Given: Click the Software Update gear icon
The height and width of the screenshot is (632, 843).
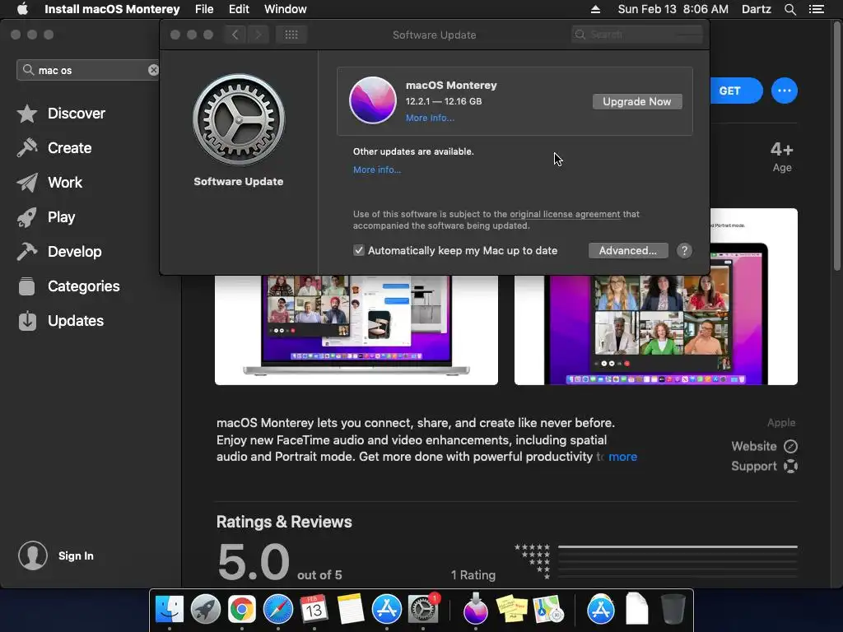Looking at the screenshot, I should (x=239, y=119).
